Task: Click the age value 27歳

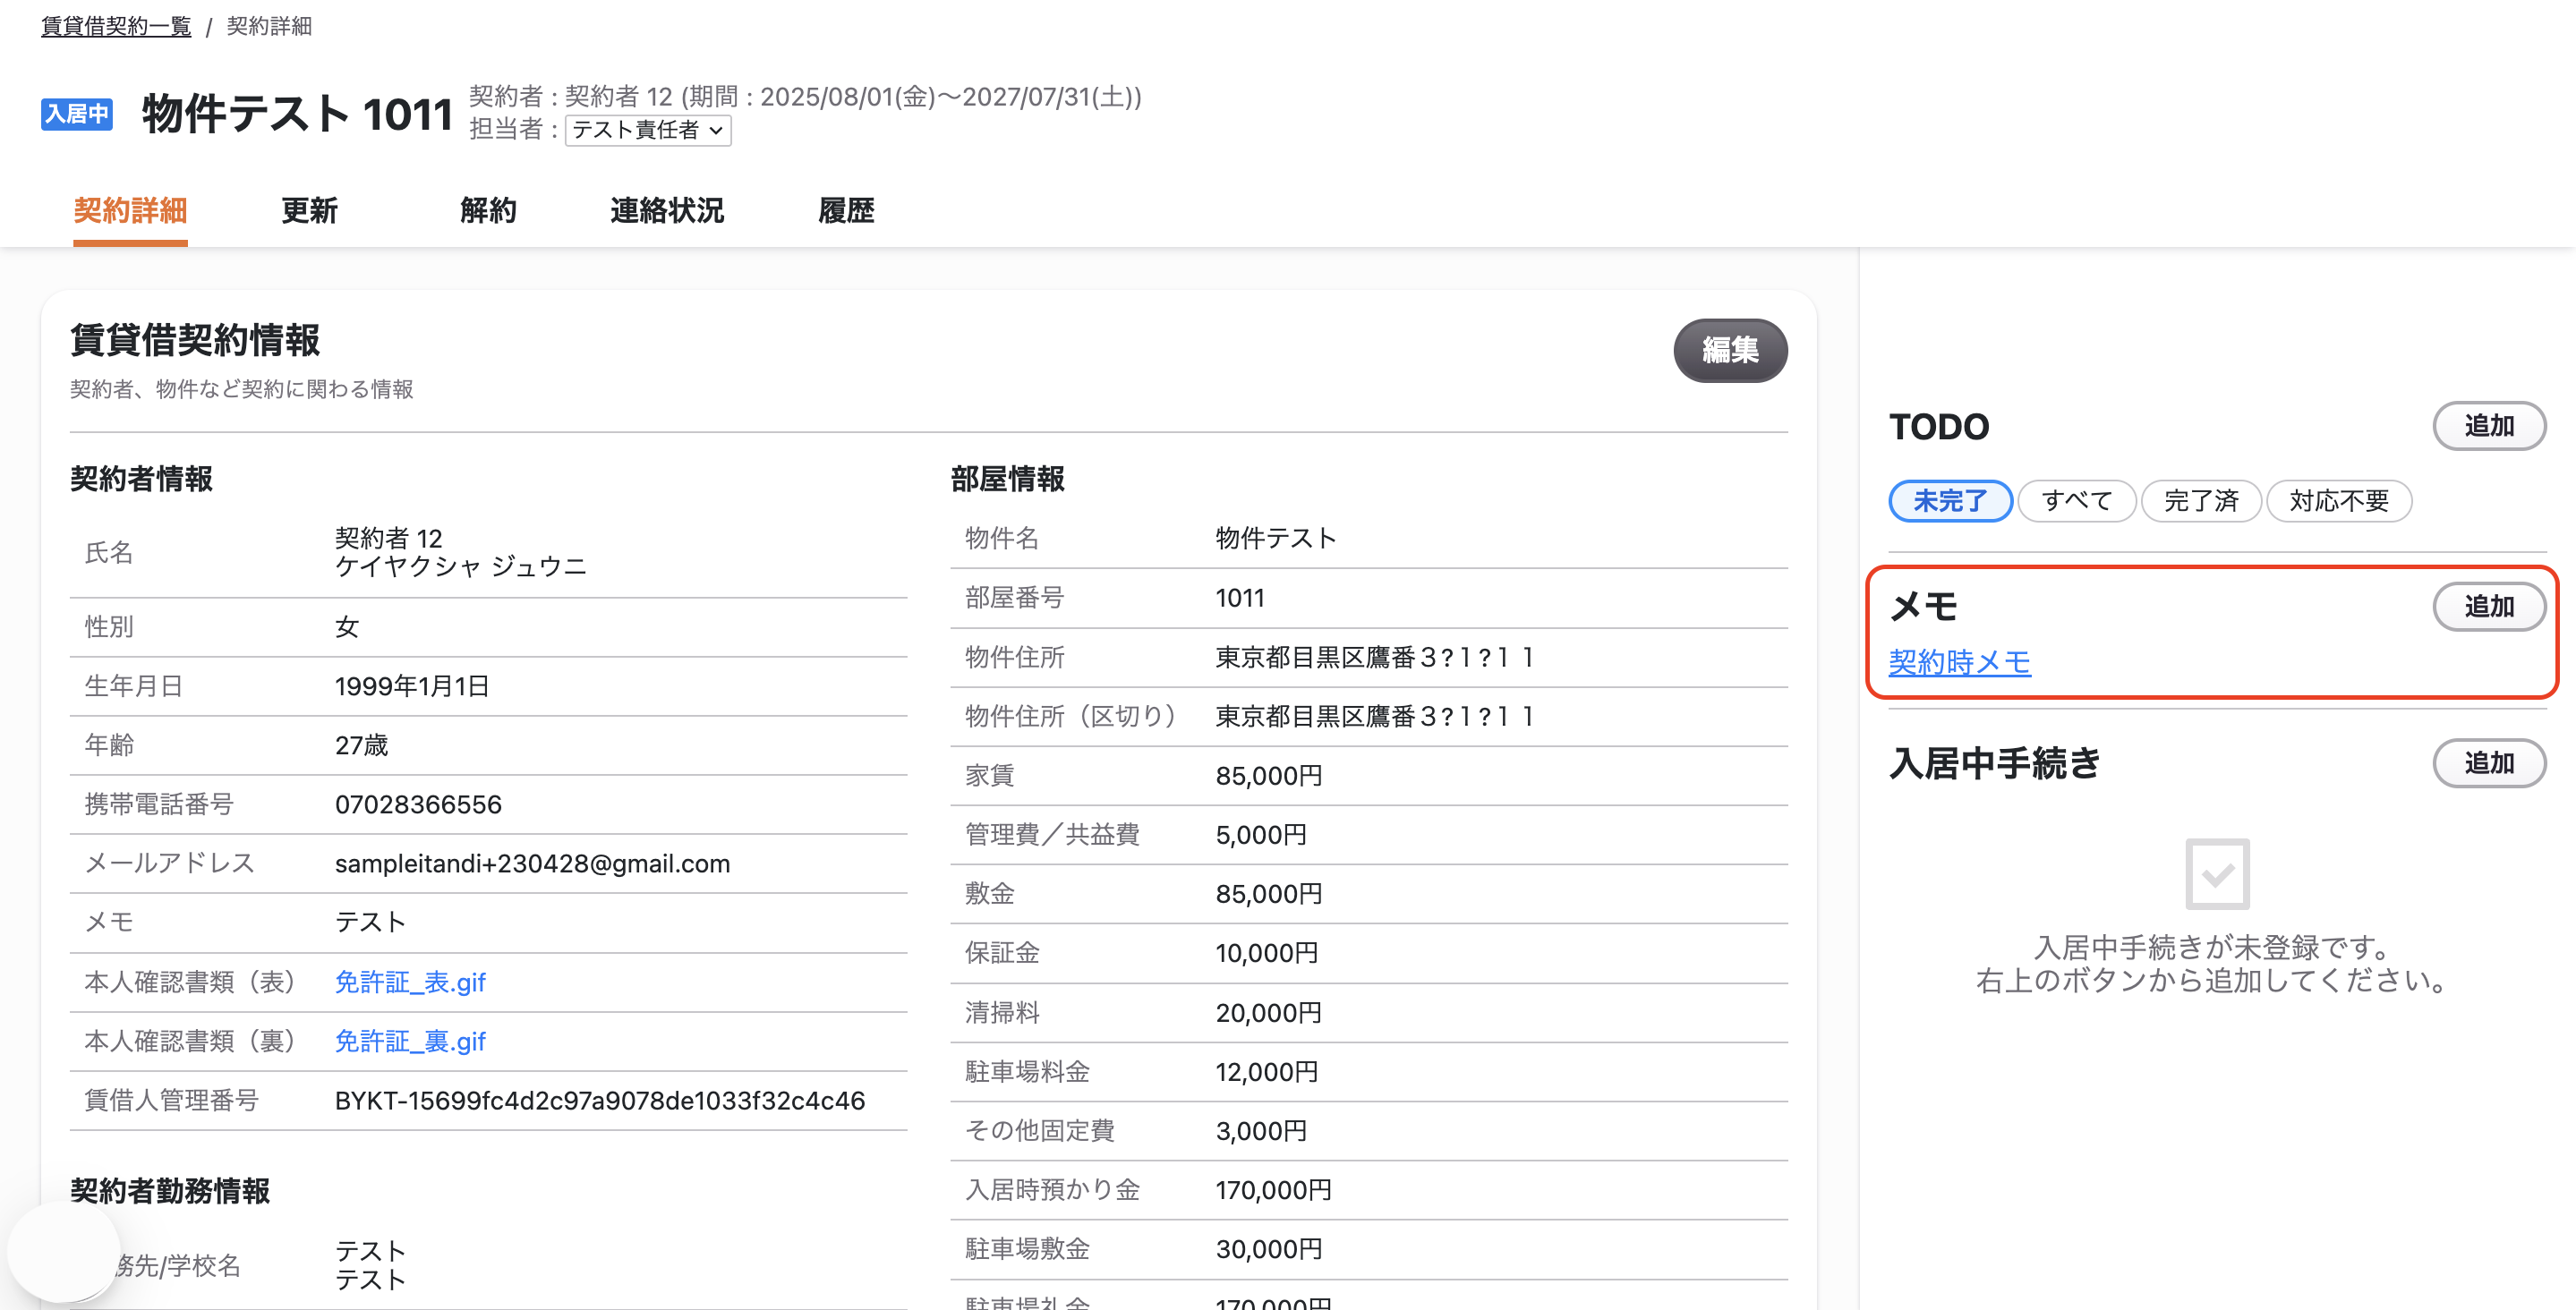Action: [x=361, y=745]
